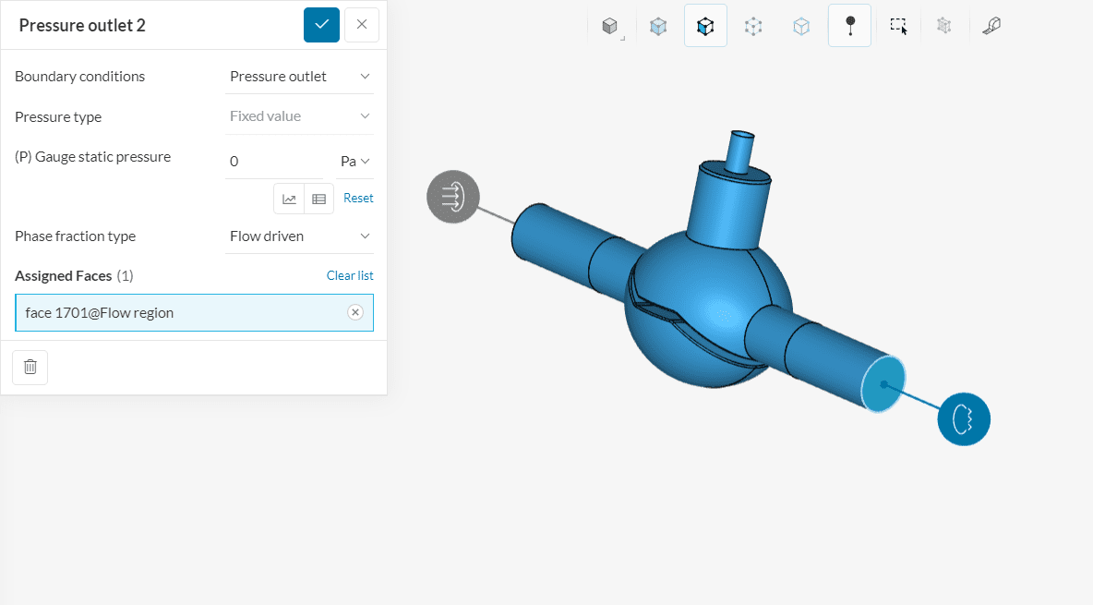This screenshot has height=605, width=1093.
Task: Toggle the edge selection mode cube
Action: [x=801, y=26]
